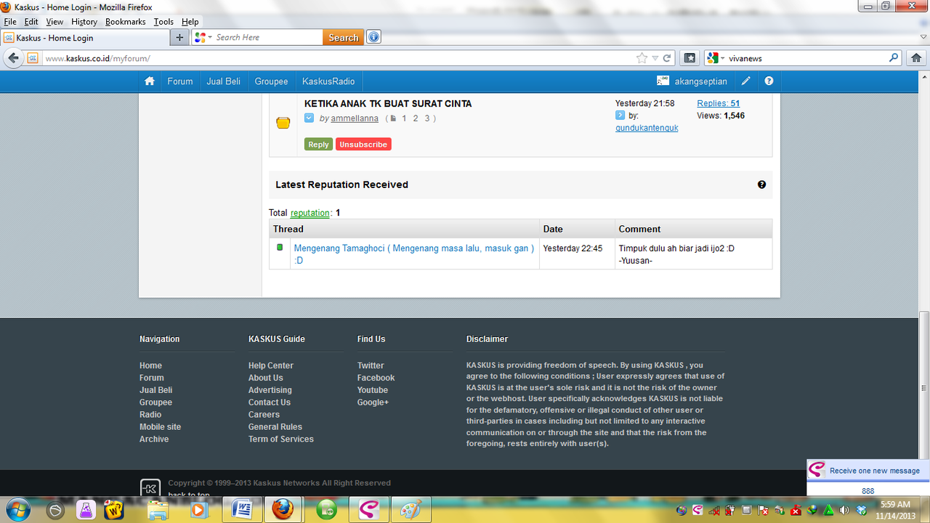Click the vivanews search input field
The image size is (930, 523).
tap(806, 58)
